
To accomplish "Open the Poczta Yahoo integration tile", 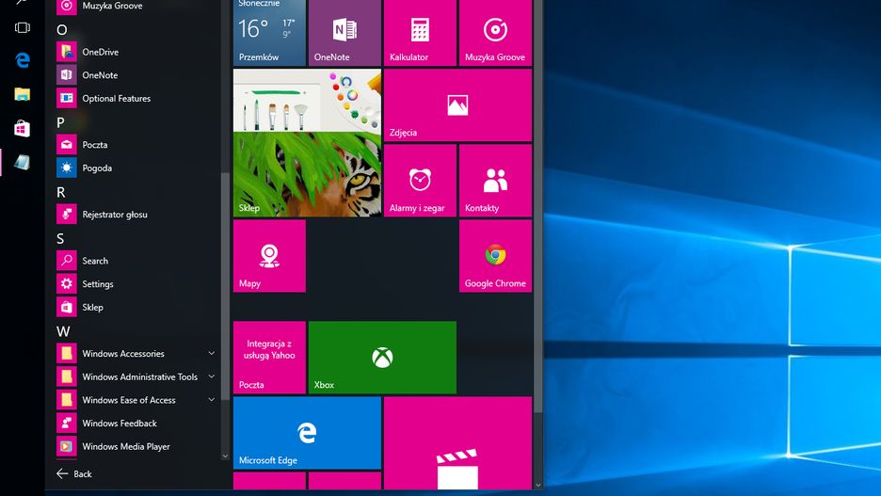I will (270, 358).
